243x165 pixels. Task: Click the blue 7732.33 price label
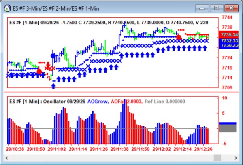[x=228, y=41]
